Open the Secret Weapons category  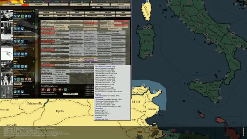point(77,15)
